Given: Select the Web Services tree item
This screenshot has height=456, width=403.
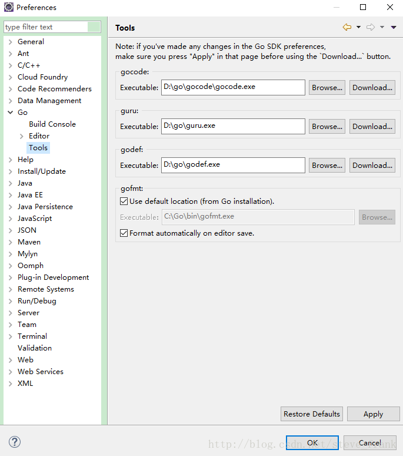Looking at the screenshot, I should (x=41, y=372).
